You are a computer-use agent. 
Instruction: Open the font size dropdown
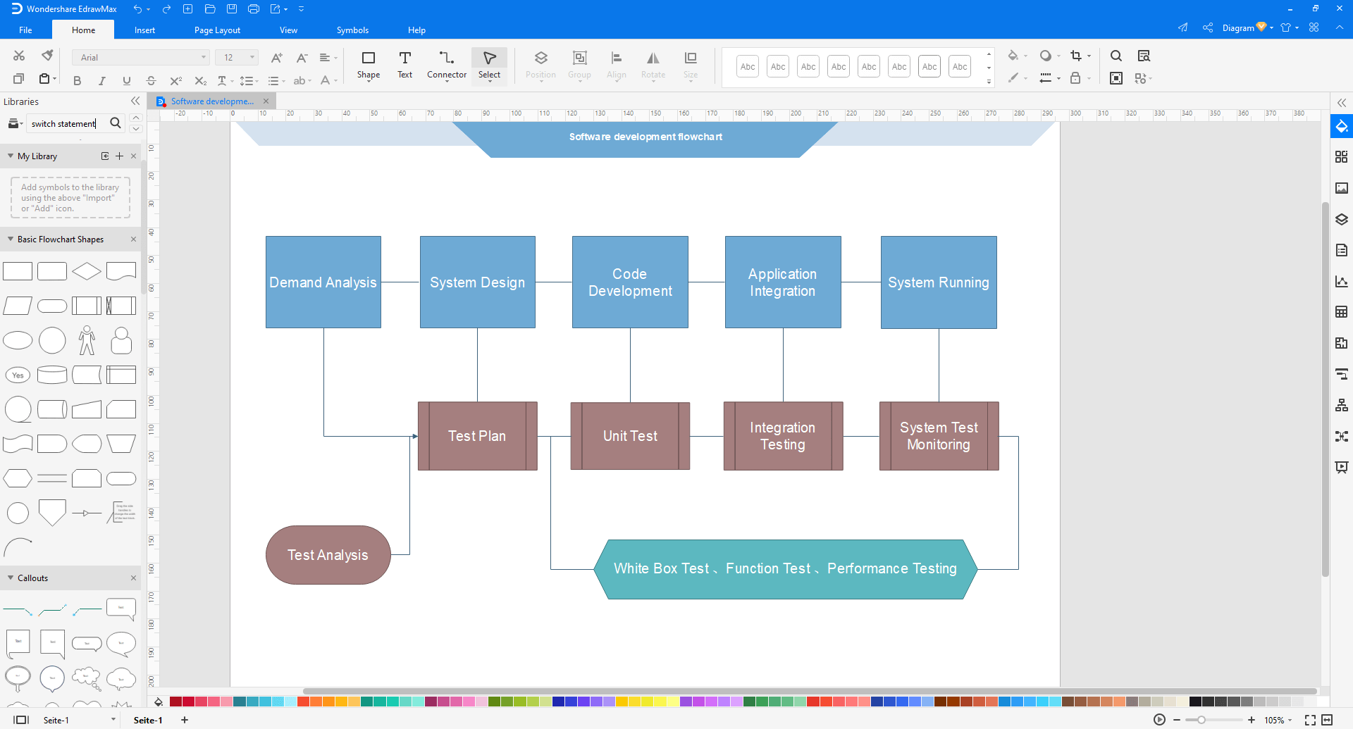tap(251, 57)
